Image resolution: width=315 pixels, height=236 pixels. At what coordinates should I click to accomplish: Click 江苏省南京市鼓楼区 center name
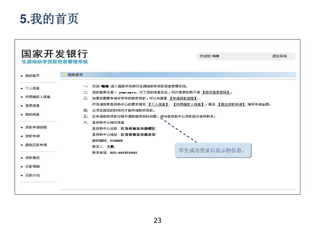pos(138,129)
